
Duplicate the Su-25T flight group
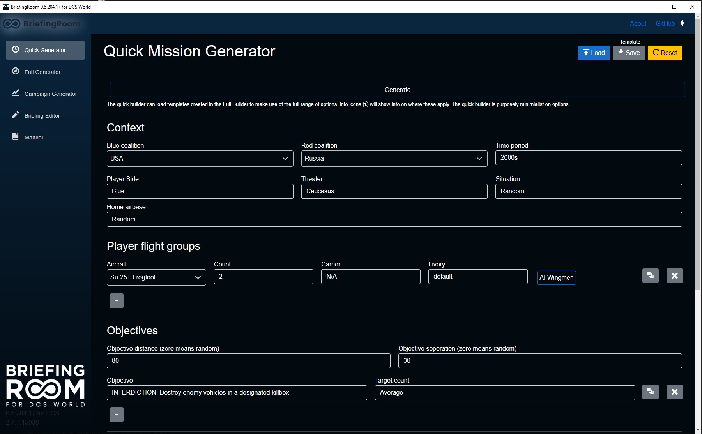click(650, 275)
